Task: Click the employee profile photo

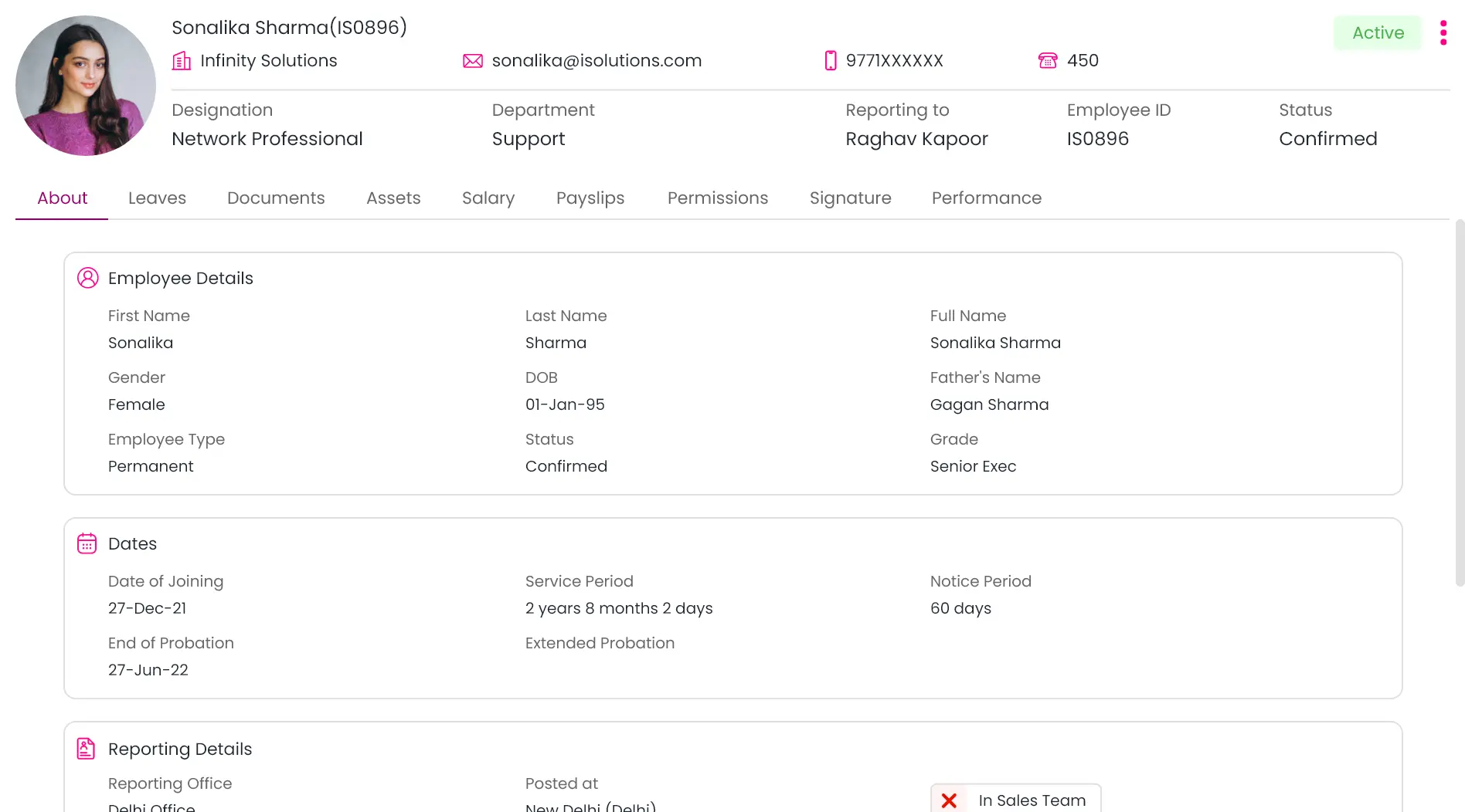Action: pyautogui.click(x=86, y=86)
